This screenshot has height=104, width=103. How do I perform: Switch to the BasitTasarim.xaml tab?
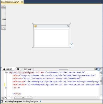pyautogui.click(x=10, y=2)
